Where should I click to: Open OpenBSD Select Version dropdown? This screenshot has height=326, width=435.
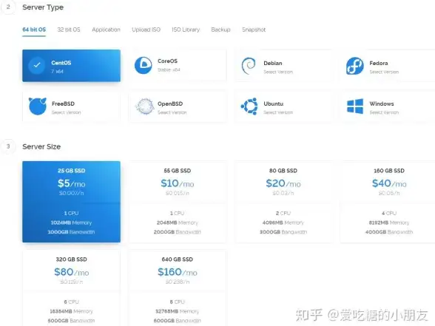click(x=172, y=112)
